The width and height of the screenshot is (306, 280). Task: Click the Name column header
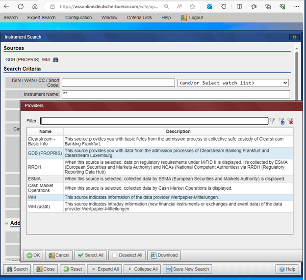pyautogui.click(x=45, y=131)
